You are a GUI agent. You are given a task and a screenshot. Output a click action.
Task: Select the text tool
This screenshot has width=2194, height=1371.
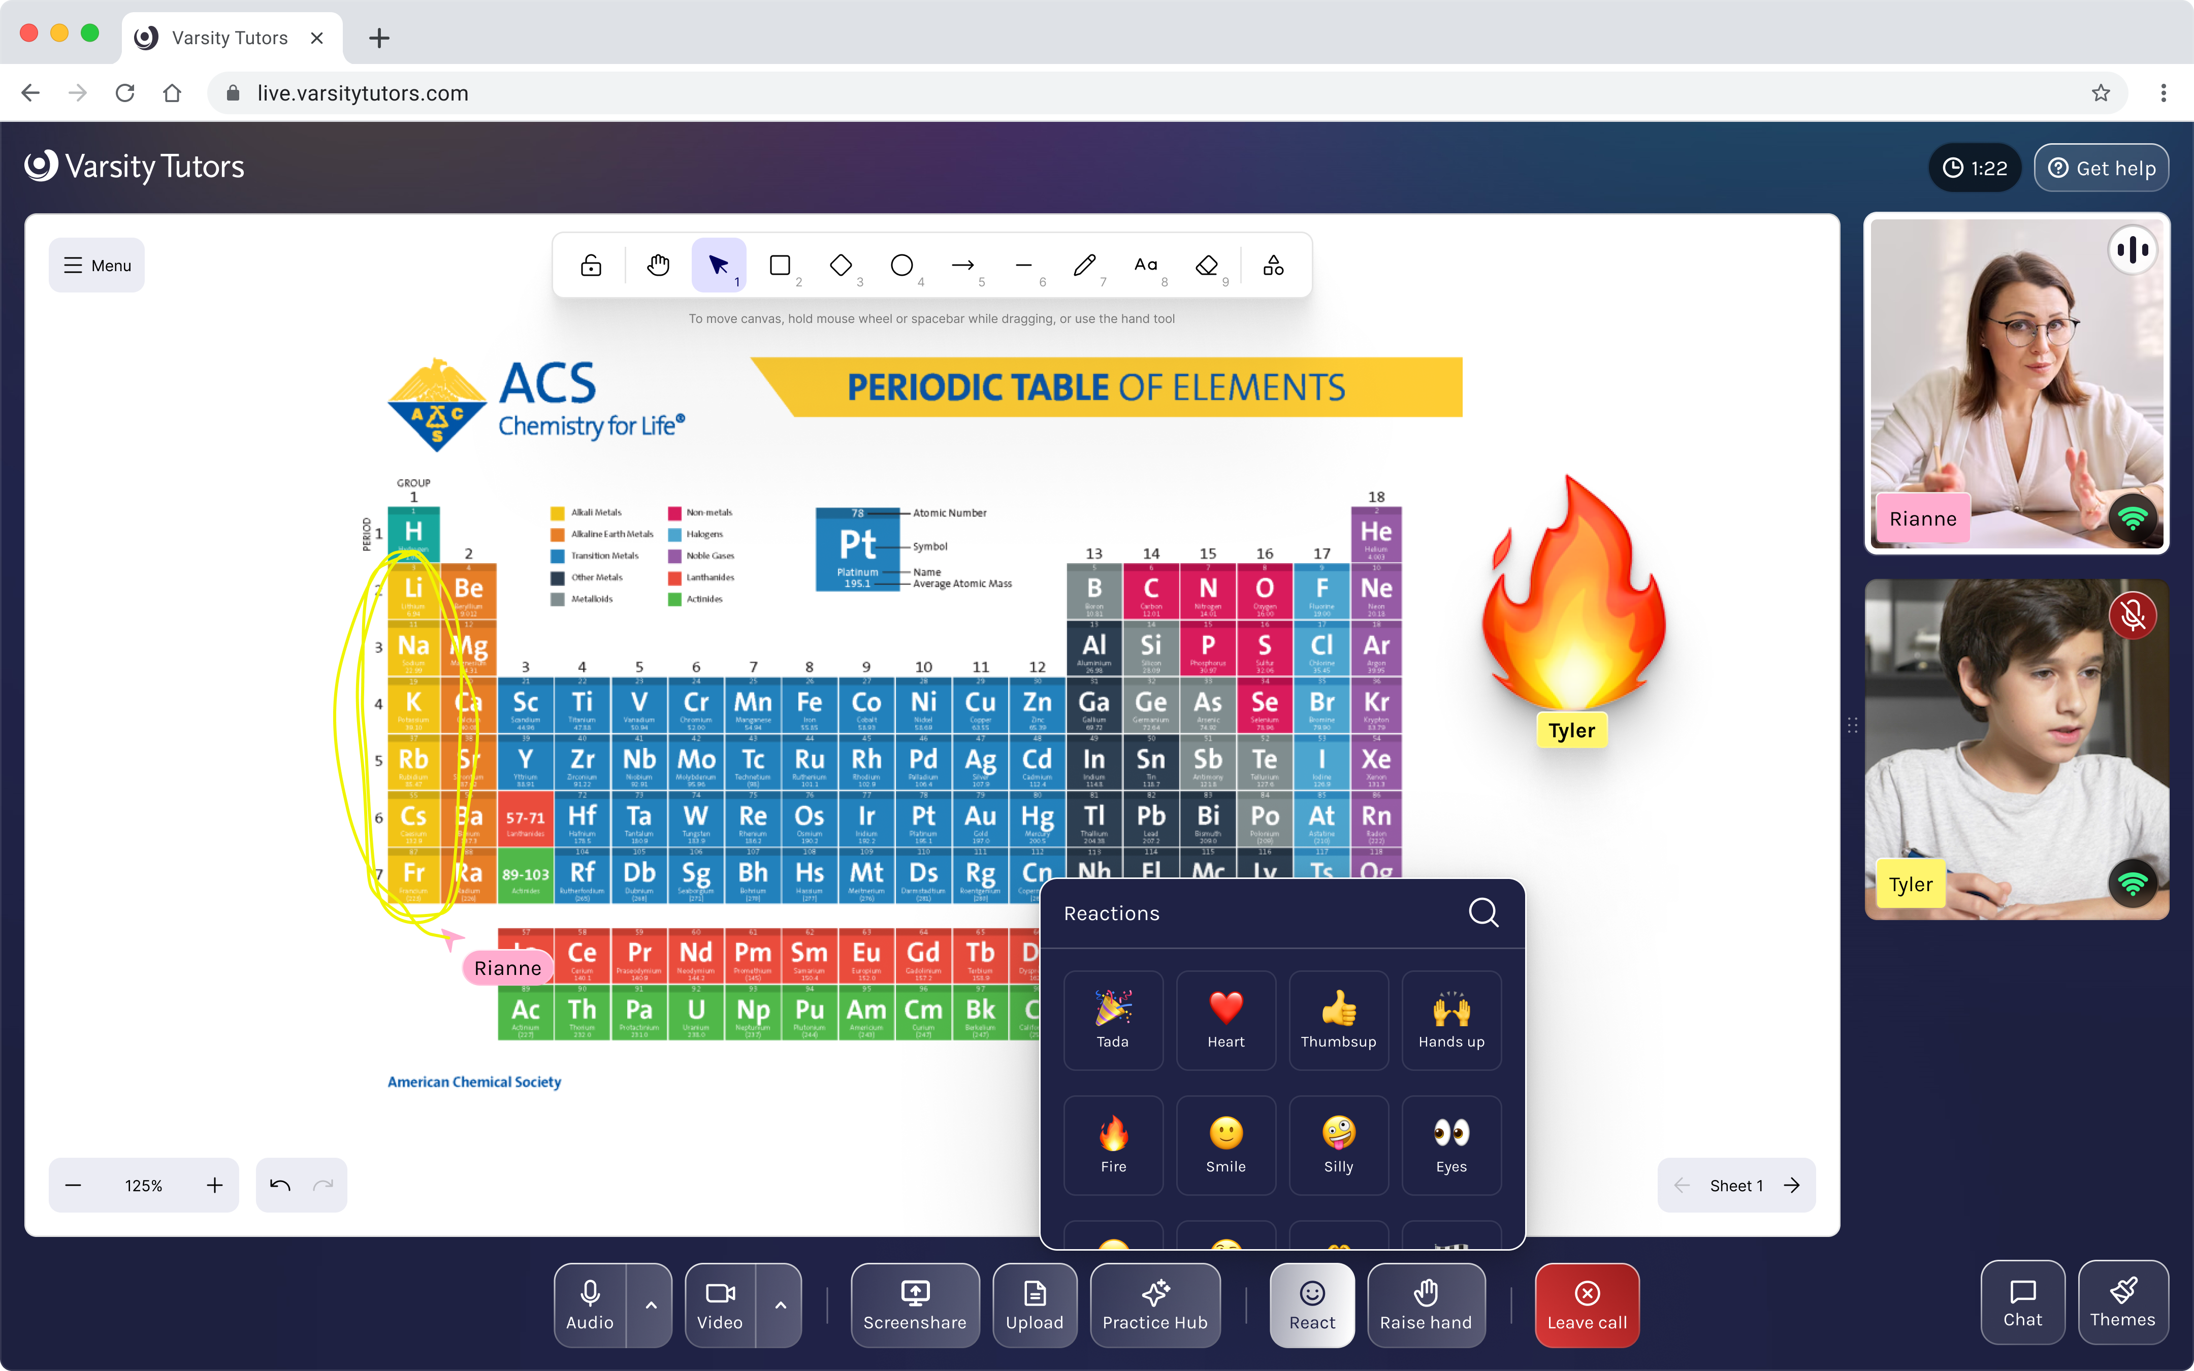(1146, 266)
